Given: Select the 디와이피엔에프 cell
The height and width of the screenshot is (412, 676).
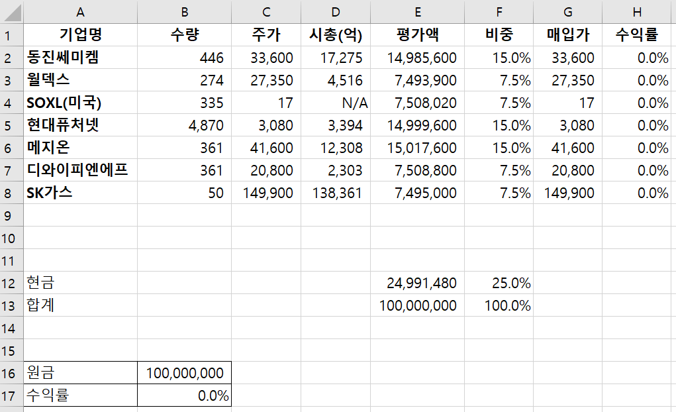Looking at the screenshot, I should [x=80, y=170].
